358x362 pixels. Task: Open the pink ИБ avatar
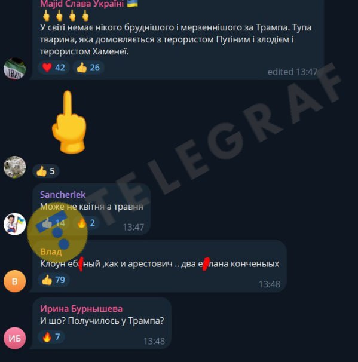[14, 338]
